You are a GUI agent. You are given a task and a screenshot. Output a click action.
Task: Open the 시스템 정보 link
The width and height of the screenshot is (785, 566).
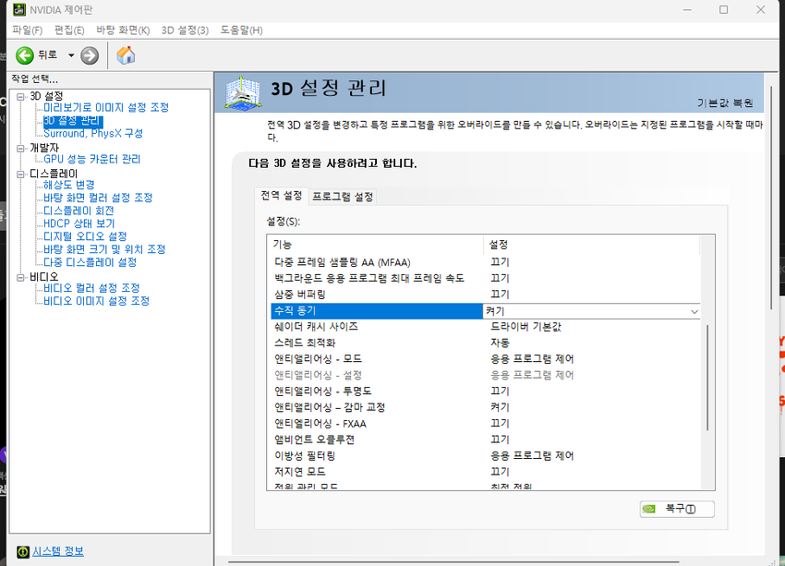coord(57,551)
